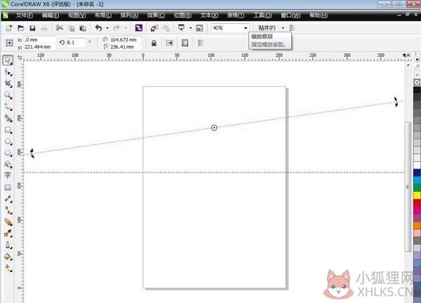Image resolution: width=421 pixels, height=303 pixels.
Task: Click the width field 104.673 mm
Action: [125, 40]
